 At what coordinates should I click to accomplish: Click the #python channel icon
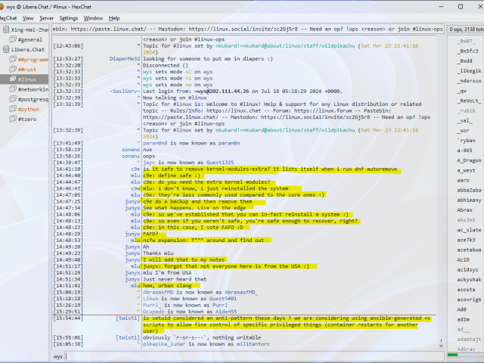click(12, 108)
